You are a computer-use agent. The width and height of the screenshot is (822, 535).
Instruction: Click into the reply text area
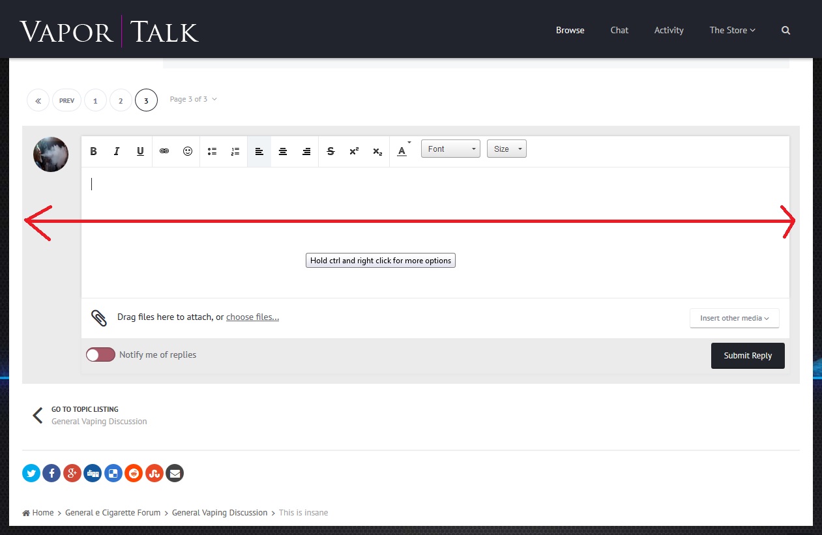tap(435, 233)
